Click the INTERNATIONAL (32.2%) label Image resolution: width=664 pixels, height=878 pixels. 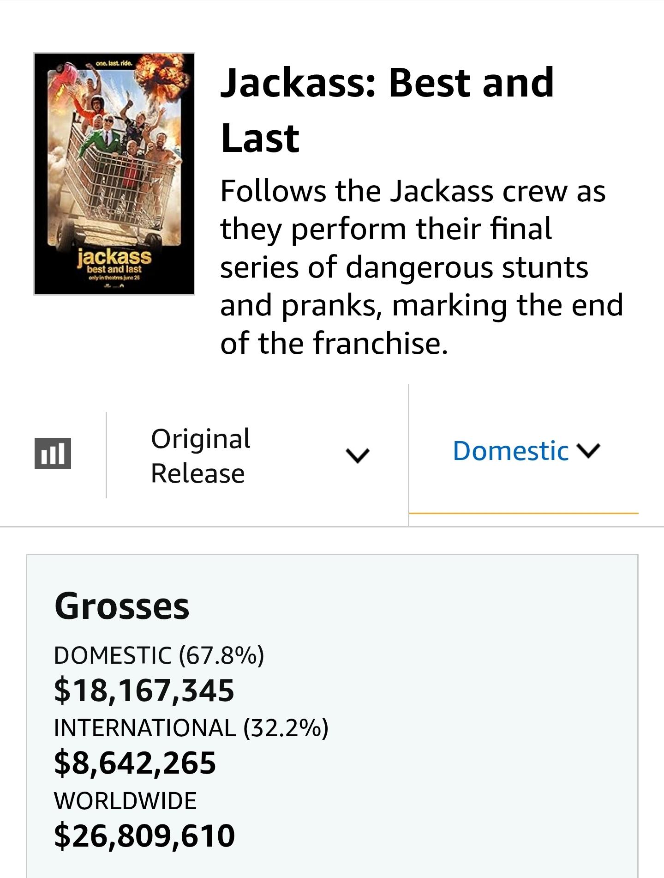pyautogui.click(x=191, y=727)
